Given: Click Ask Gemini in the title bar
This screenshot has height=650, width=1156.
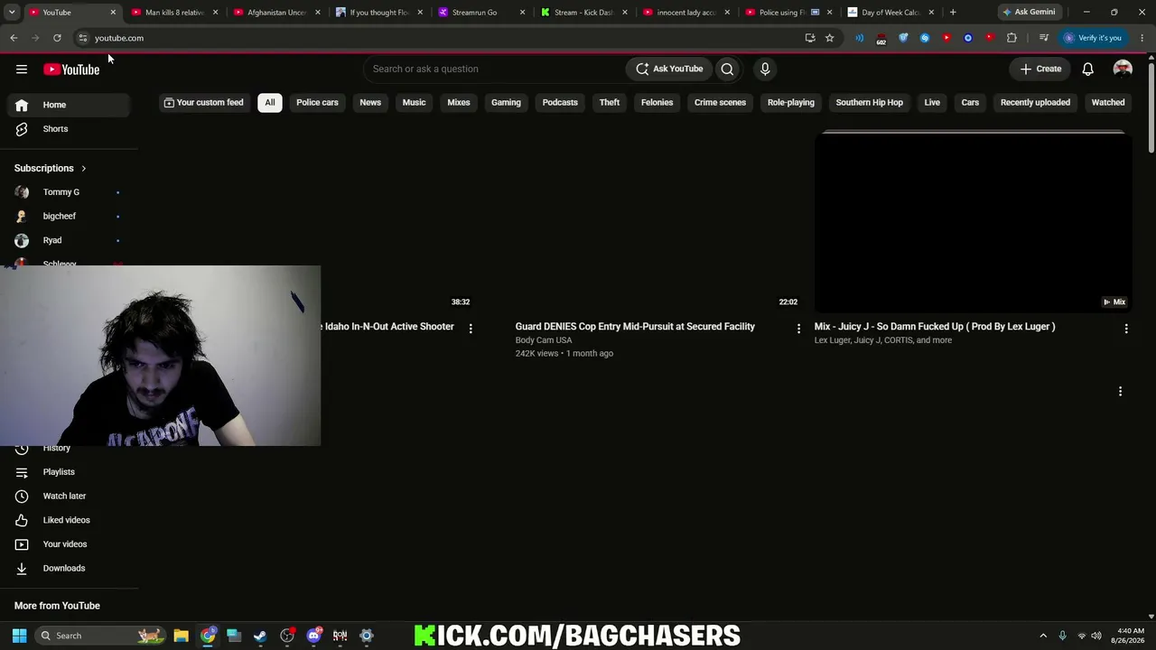Looking at the screenshot, I should 1029,13.
